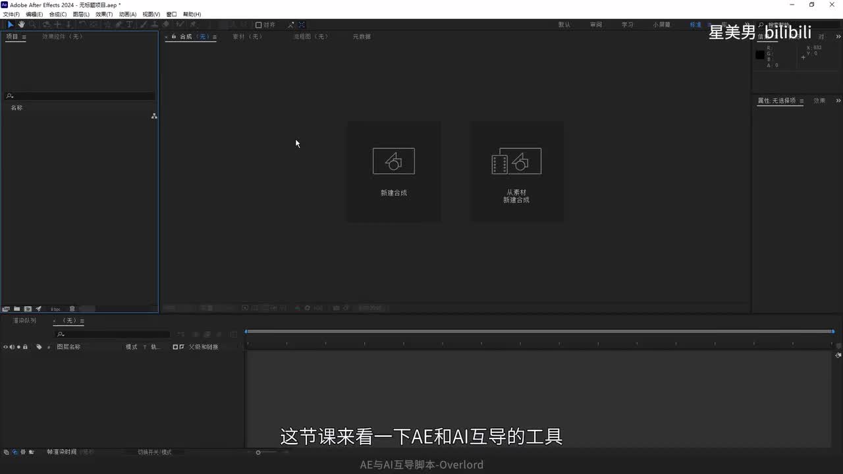
Task: Expand properties panel overflow chevrons
Action: click(838, 101)
